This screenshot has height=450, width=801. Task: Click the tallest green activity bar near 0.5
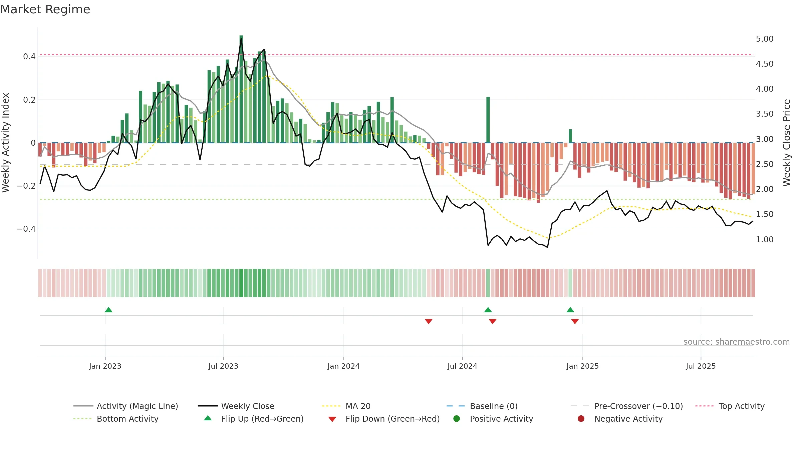coord(241,89)
